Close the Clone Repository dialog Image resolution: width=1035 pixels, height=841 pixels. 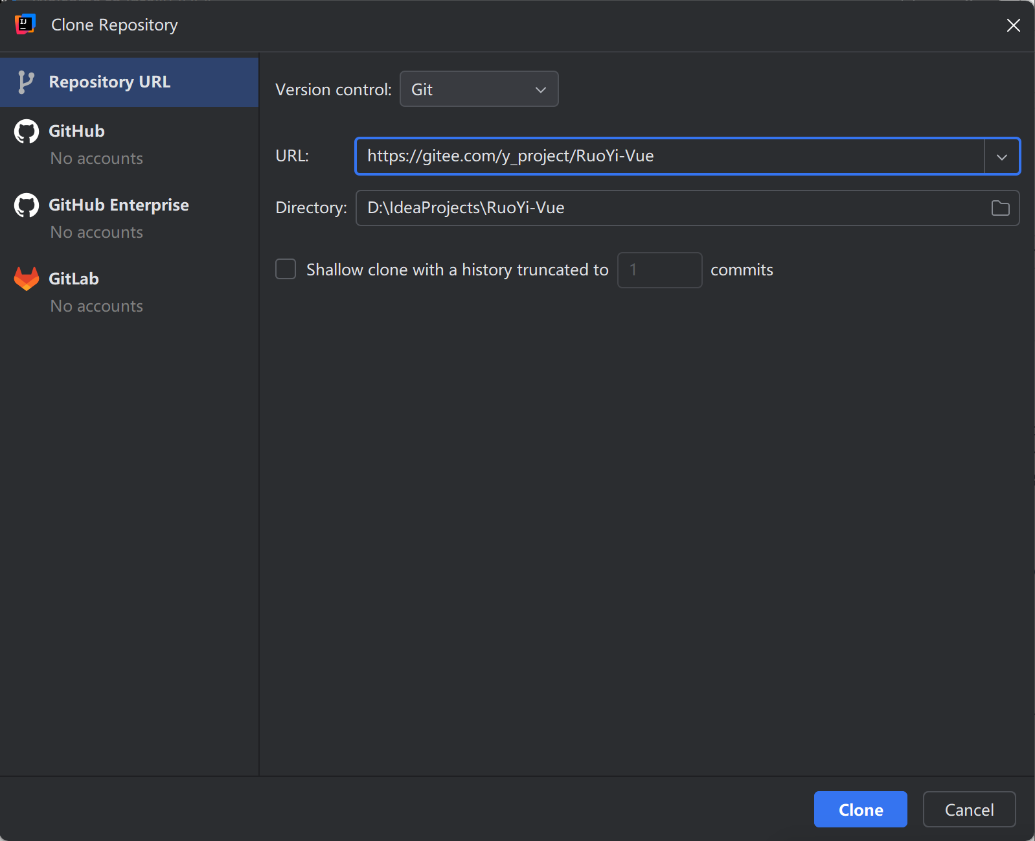point(1013,25)
